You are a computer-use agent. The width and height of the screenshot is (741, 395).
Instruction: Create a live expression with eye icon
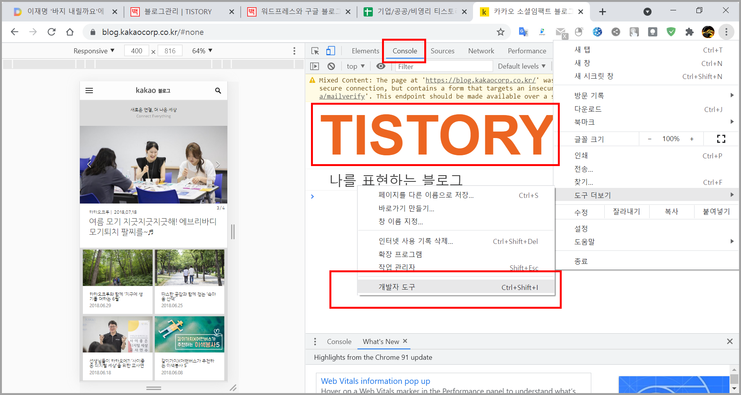click(x=380, y=66)
